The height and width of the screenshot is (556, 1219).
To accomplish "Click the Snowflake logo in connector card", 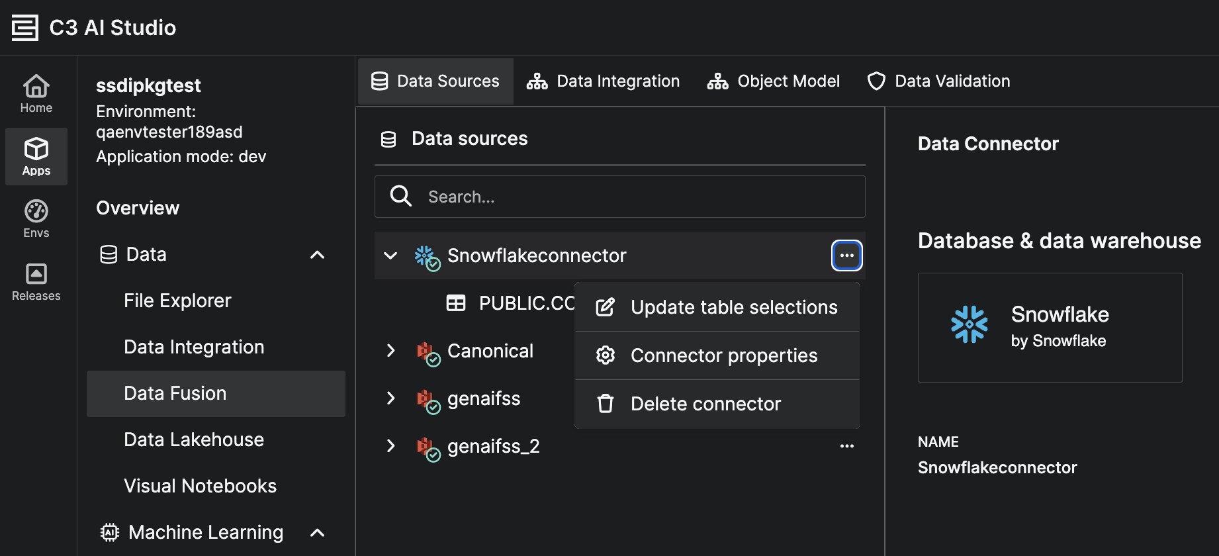I will click(969, 324).
